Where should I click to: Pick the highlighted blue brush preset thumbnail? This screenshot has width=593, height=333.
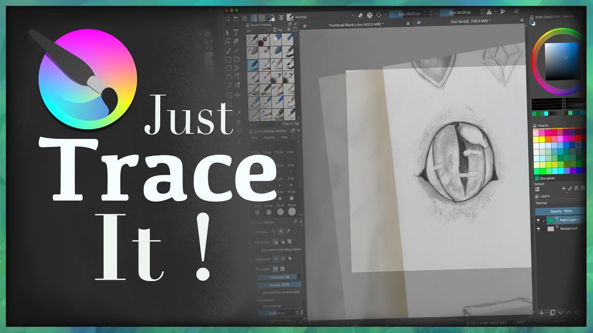point(252,65)
